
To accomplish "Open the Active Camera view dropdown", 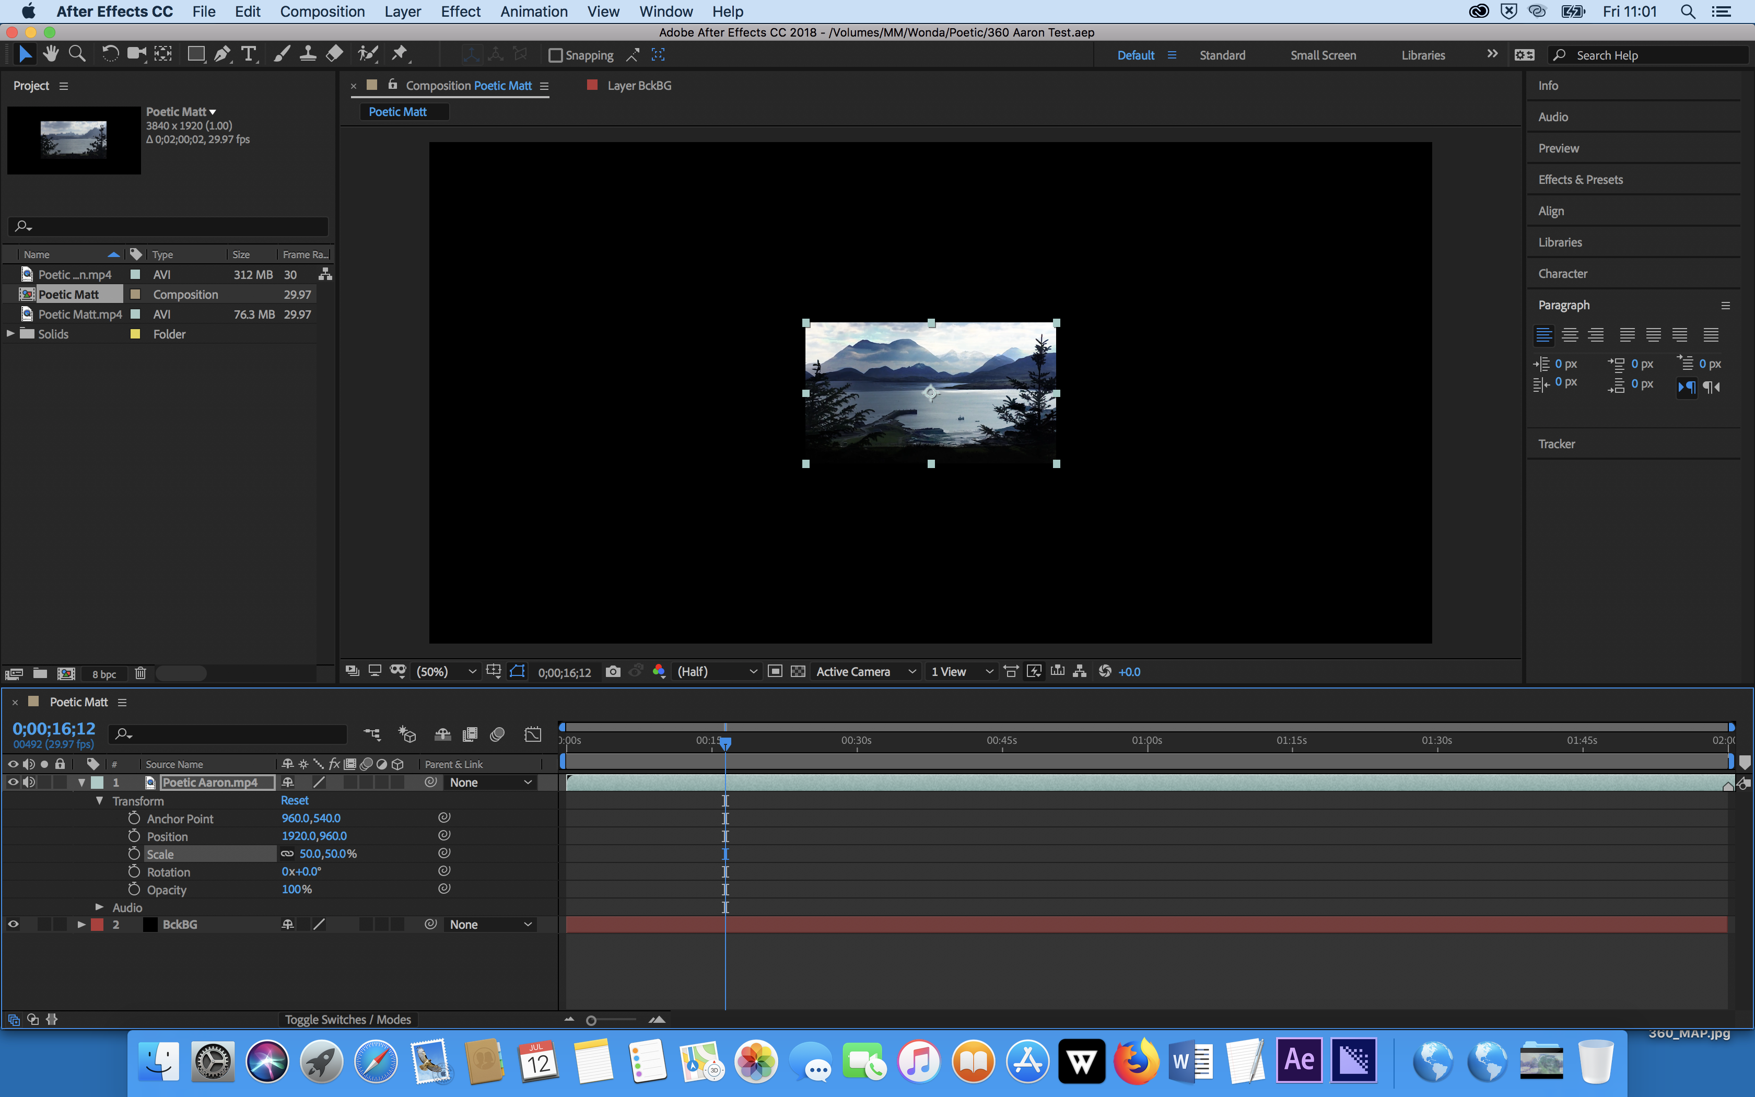I will pos(866,672).
